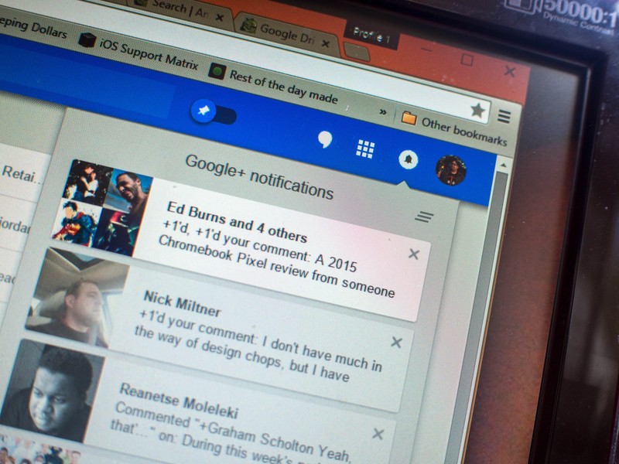Dismiss the Nick Miltner notification
The width and height of the screenshot is (619, 464).
coord(396,342)
